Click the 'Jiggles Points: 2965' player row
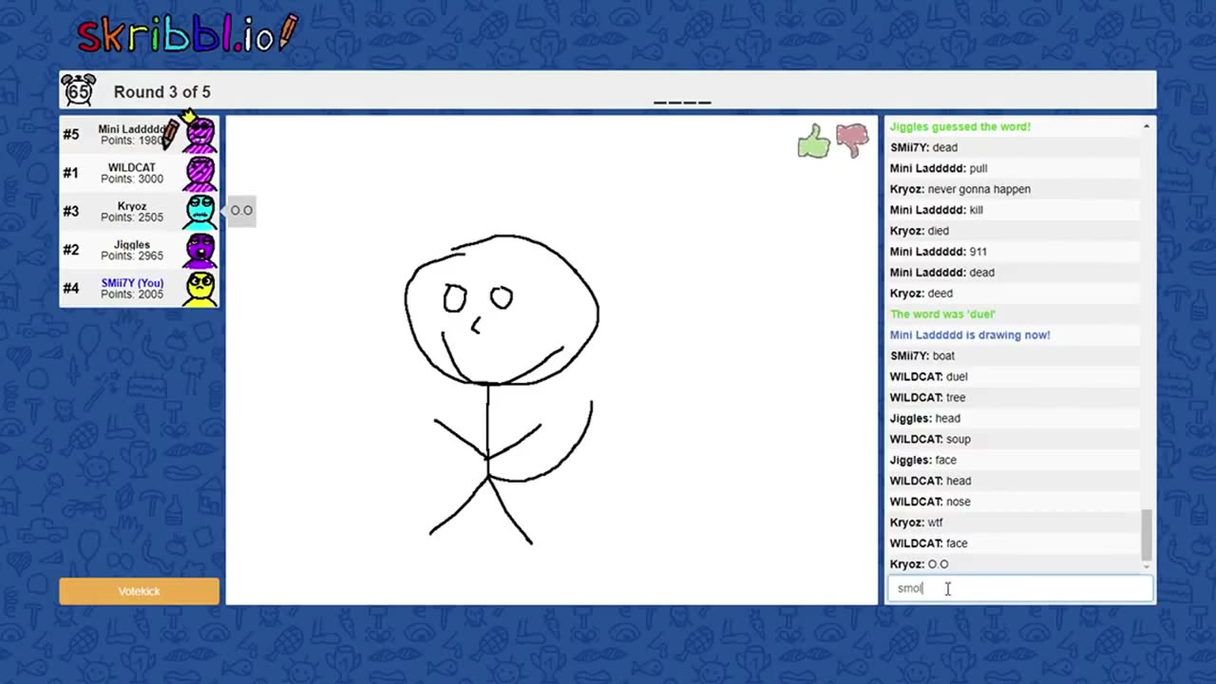Screen dimensions: 1216x684 point(139,250)
